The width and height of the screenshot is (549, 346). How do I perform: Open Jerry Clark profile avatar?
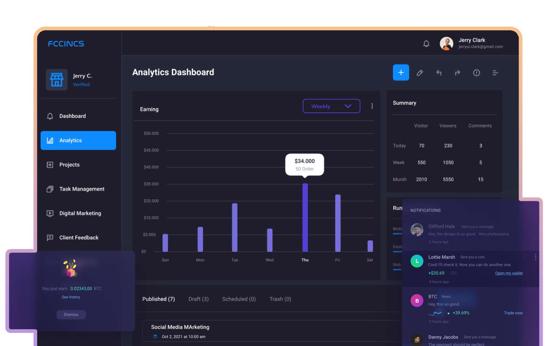coord(446,44)
